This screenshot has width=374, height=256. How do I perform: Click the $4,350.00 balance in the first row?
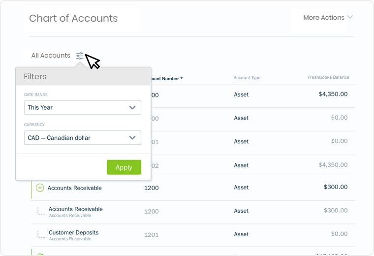333,94
